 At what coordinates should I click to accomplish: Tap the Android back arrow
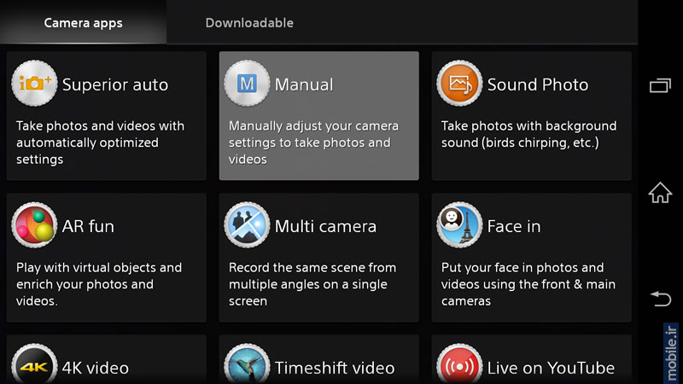pos(661,300)
